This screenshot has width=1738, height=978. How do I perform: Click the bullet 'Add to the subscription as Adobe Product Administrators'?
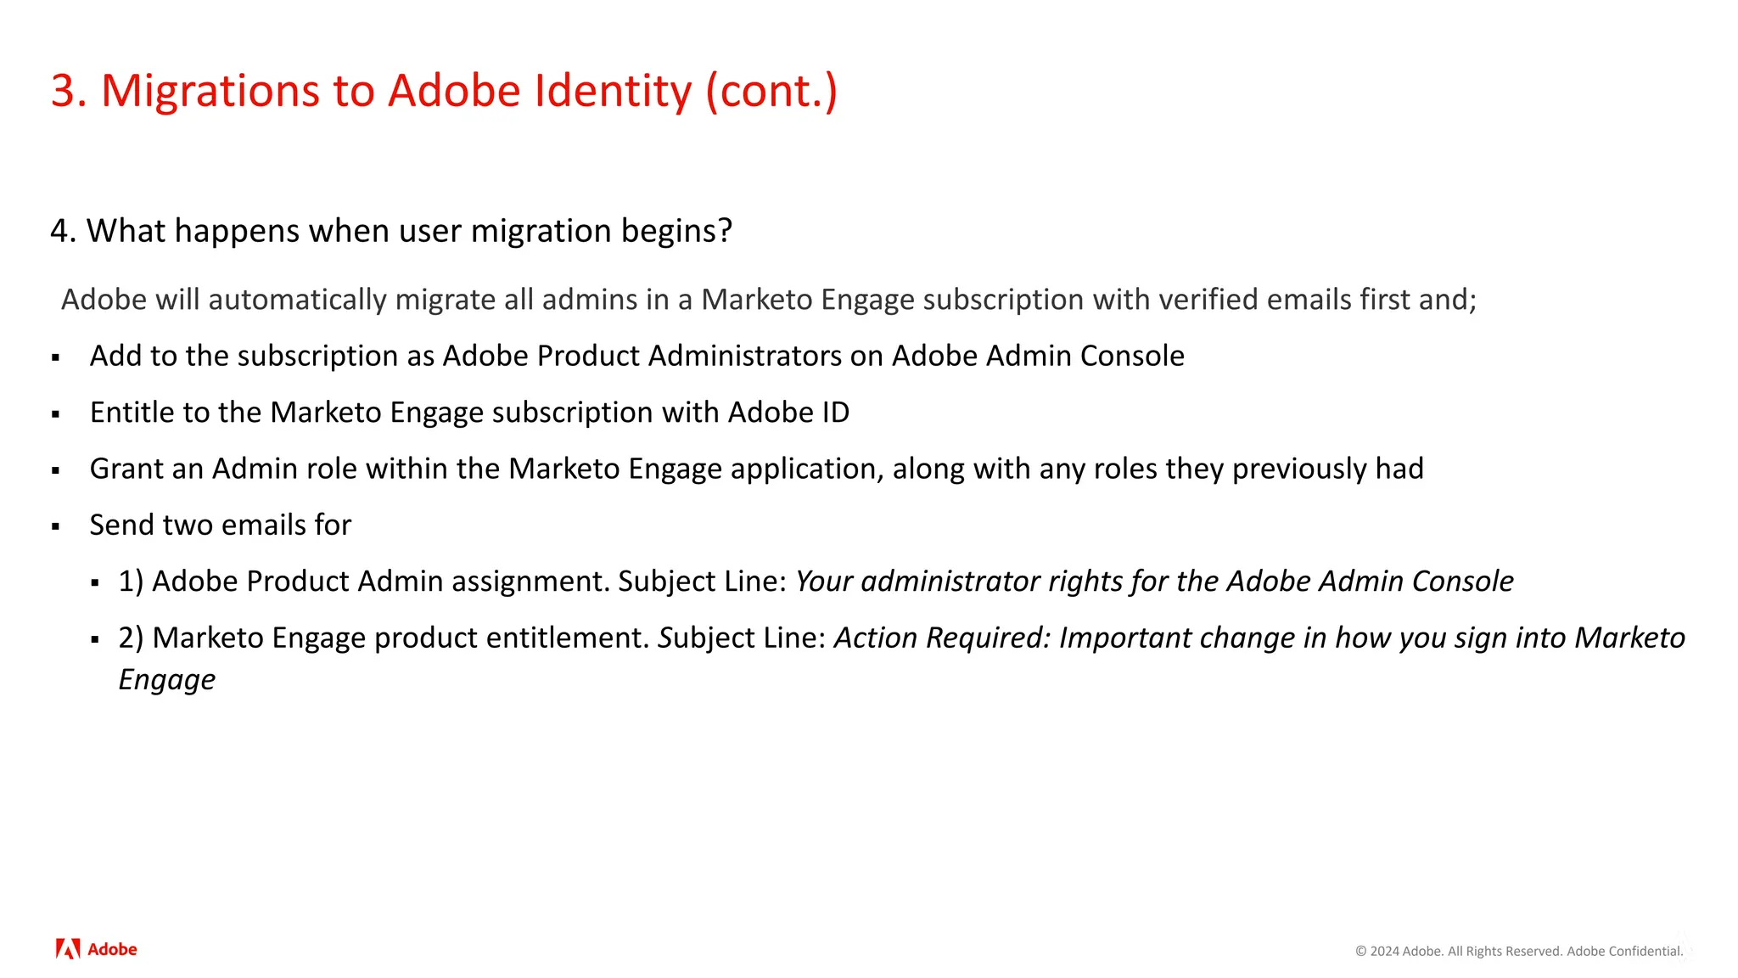[x=637, y=356]
